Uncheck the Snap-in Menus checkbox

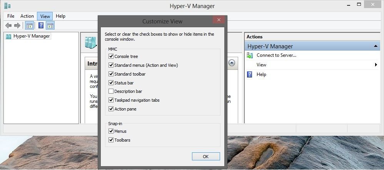pyautogui.click(x=111, y=131)
